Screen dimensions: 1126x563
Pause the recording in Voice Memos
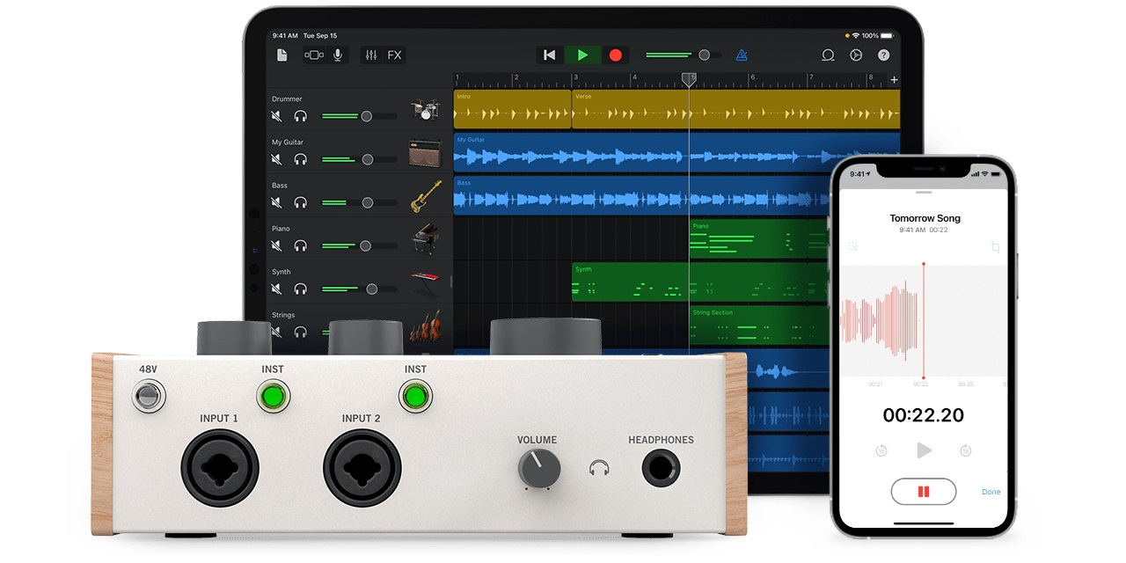click(x=923, y=491)
